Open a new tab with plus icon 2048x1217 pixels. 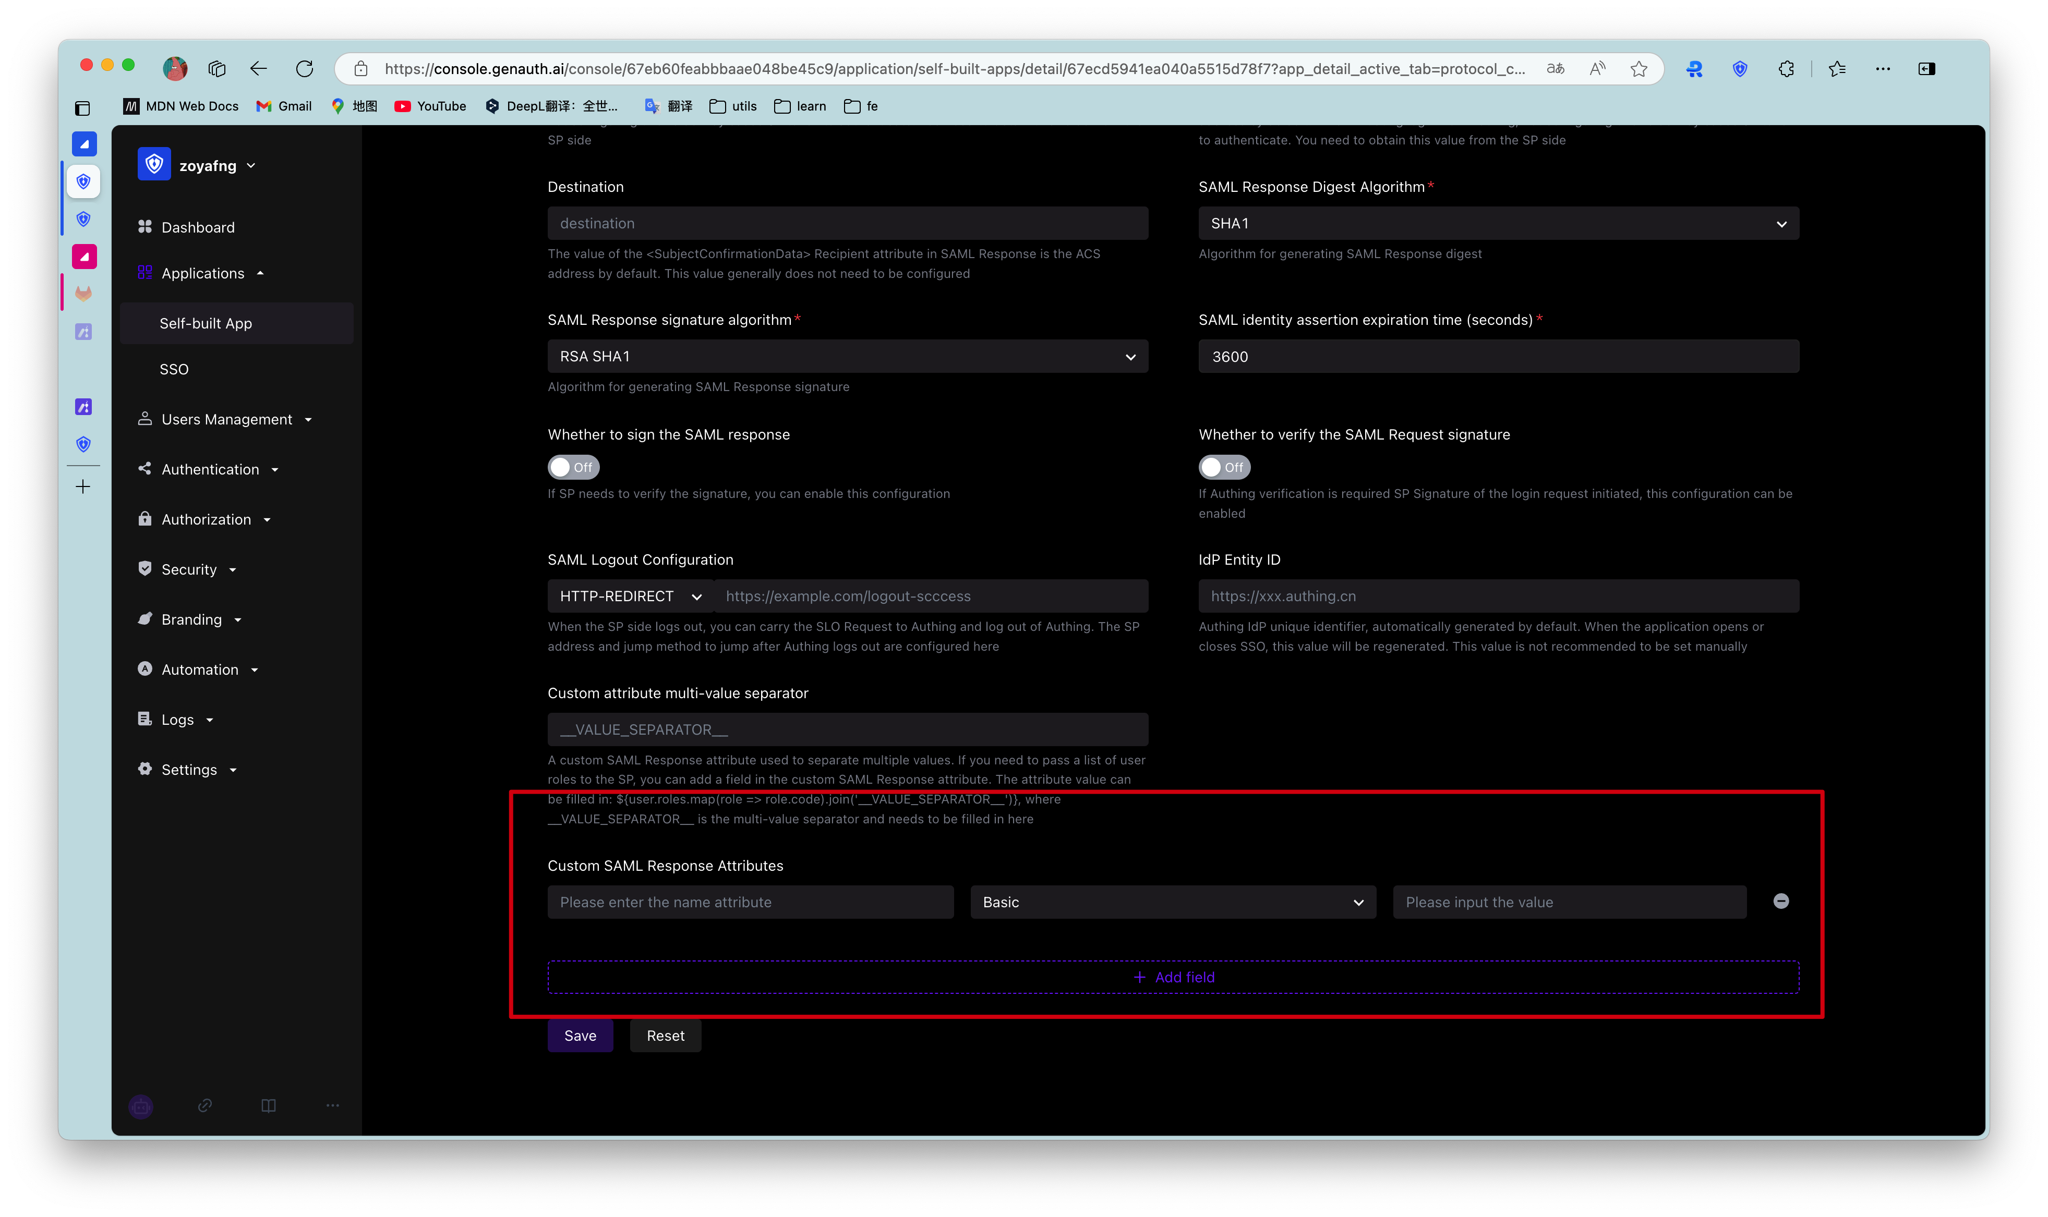click(x=83, y=487)
